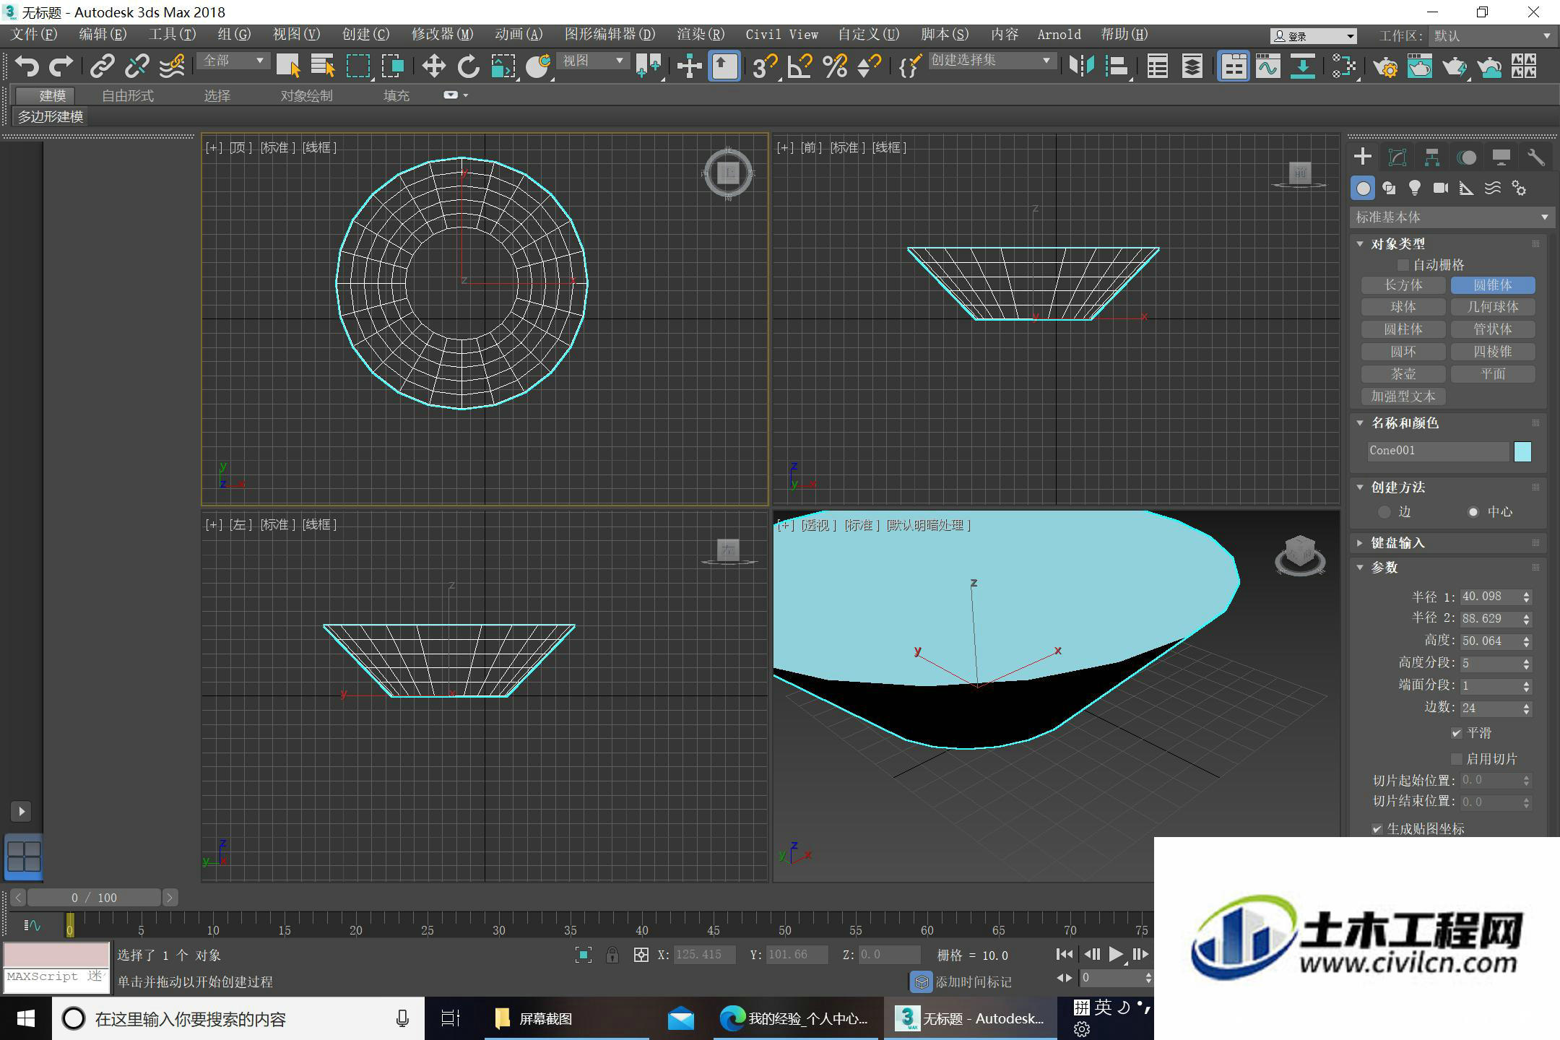The width and height of the screenshot is (1560, 1040).
Task: Click the 球体 object button
Action: click(x=1403, y=307)
